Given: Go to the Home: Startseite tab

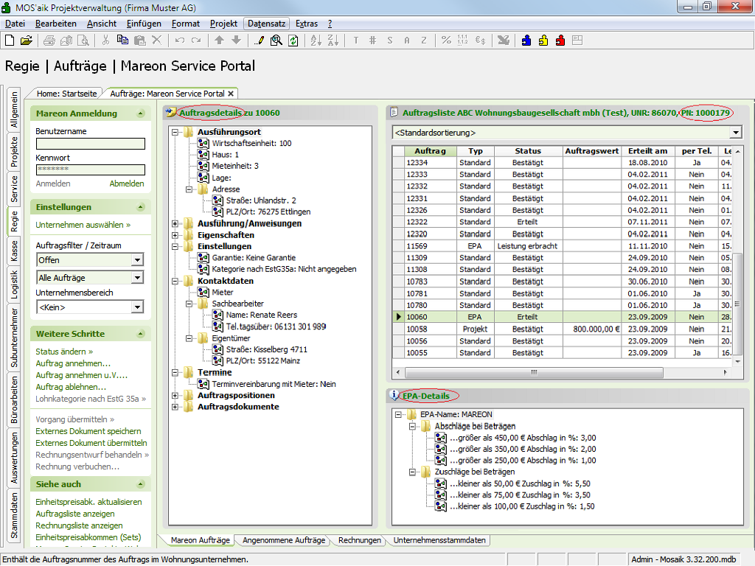Looking at the screenshot, I should [66, 94].
